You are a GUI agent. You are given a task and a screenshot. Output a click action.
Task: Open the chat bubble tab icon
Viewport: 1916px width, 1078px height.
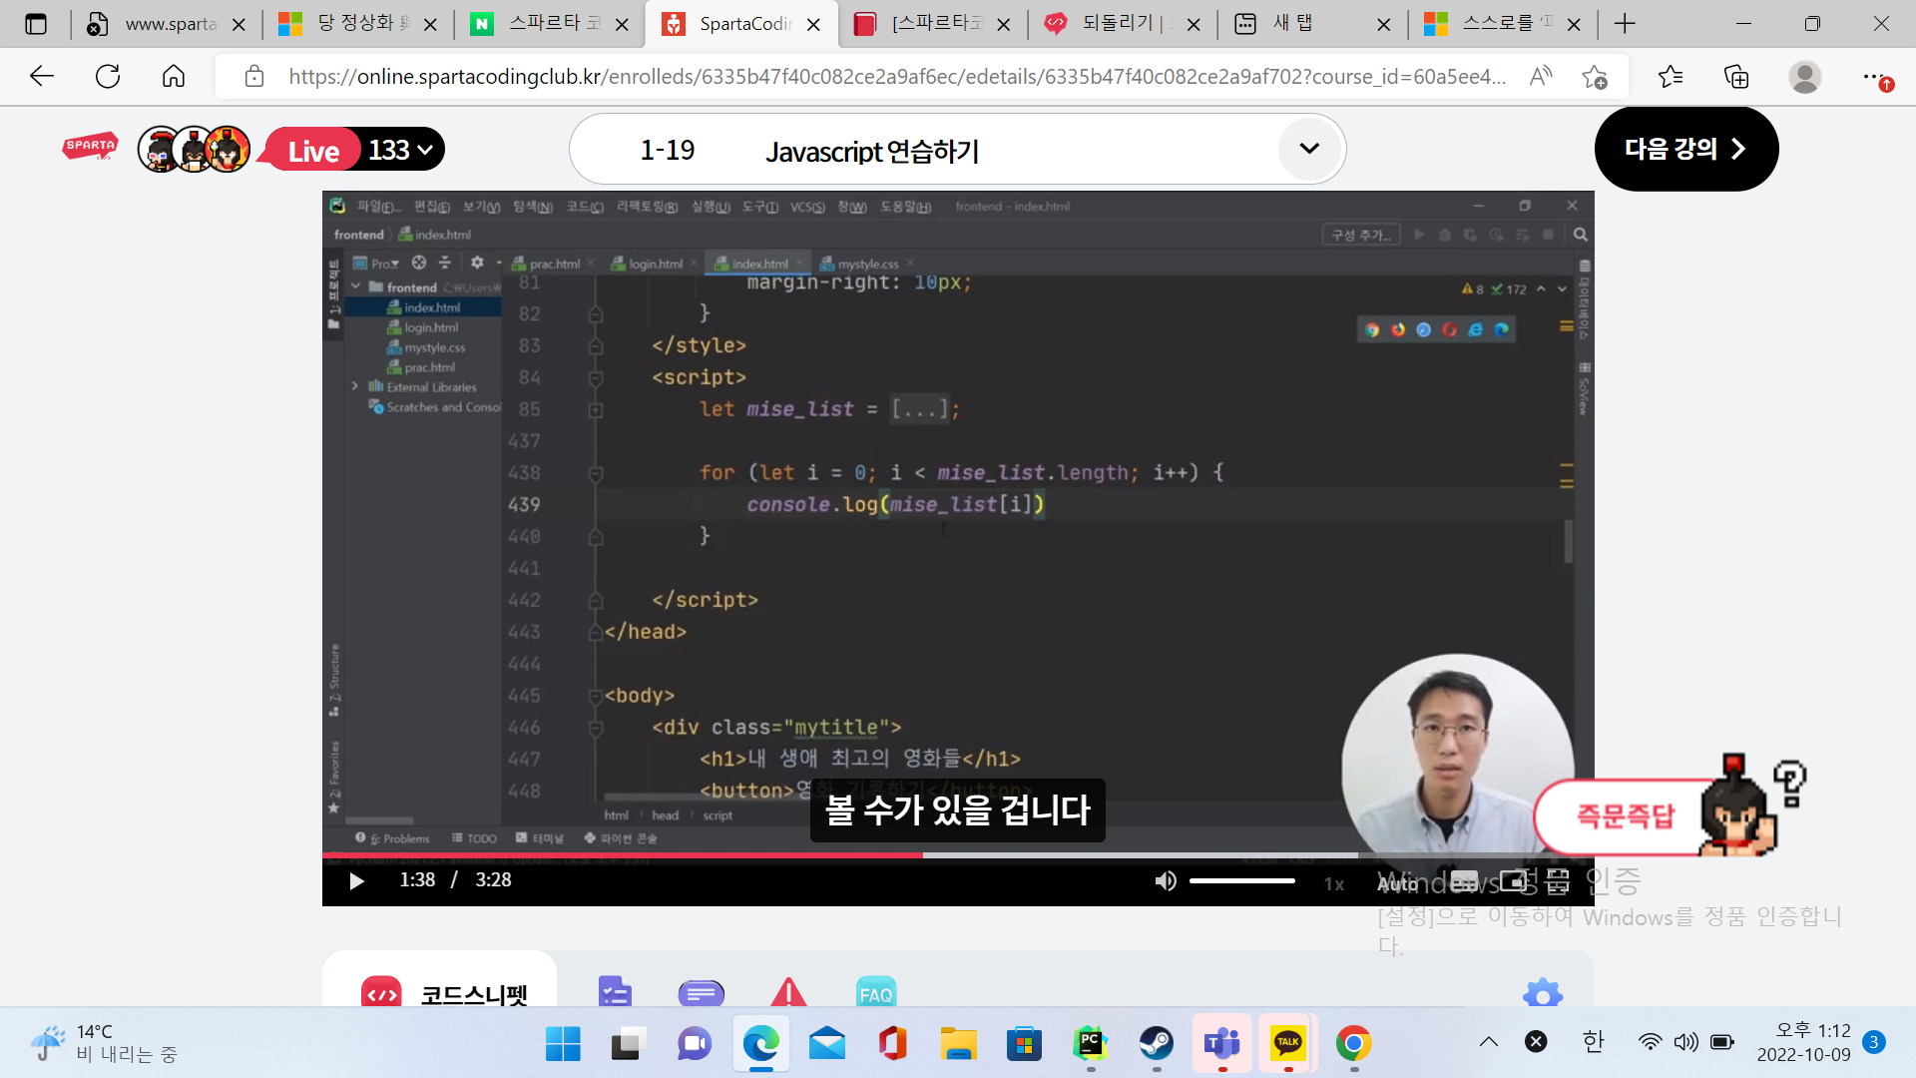click(x=701, y=992)
